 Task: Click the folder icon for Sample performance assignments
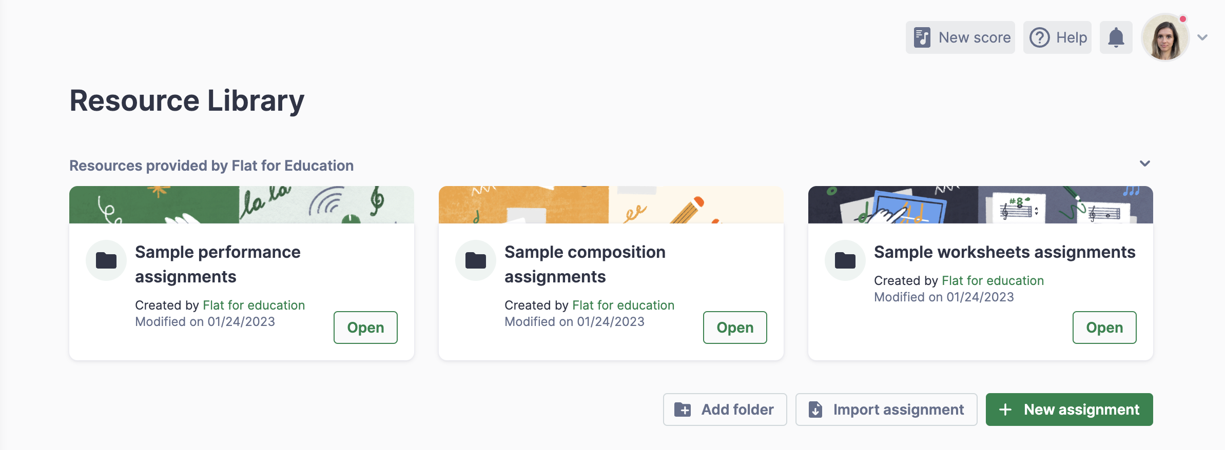point(106,260)
